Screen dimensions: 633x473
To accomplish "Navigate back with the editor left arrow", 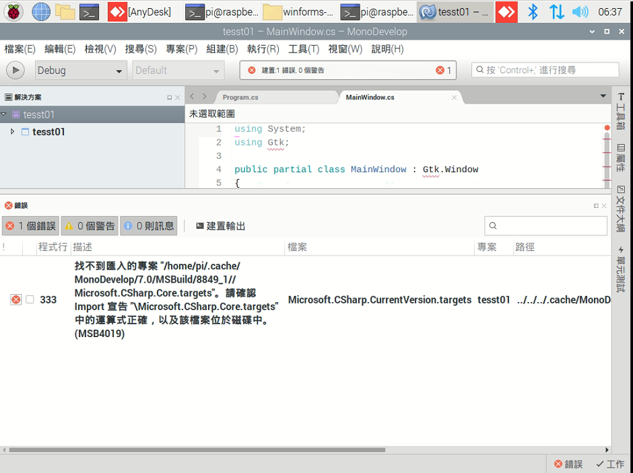I will point(192,96).
